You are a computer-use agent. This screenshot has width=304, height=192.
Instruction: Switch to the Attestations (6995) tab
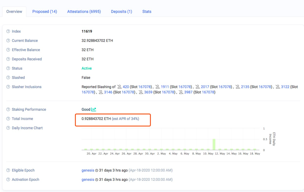click(84, 12)
